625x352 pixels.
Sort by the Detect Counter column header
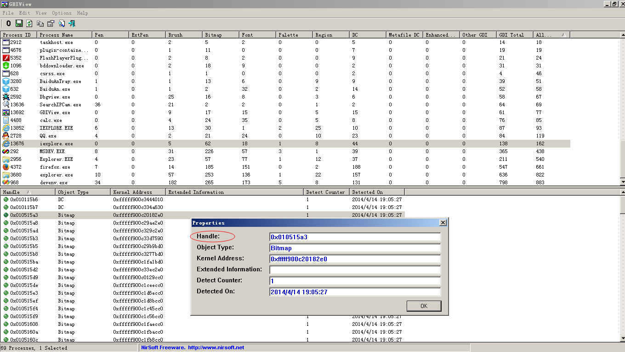327,192
